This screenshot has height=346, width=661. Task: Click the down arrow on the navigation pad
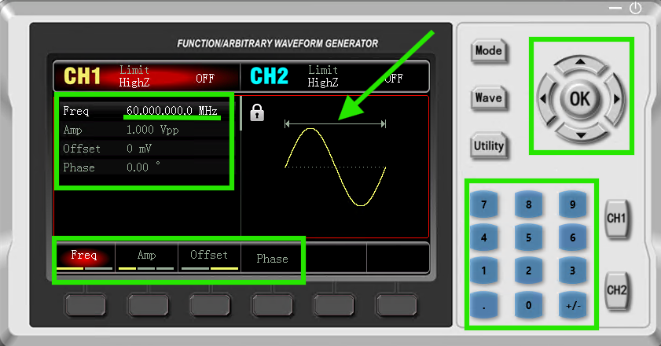tap(581, 134)
